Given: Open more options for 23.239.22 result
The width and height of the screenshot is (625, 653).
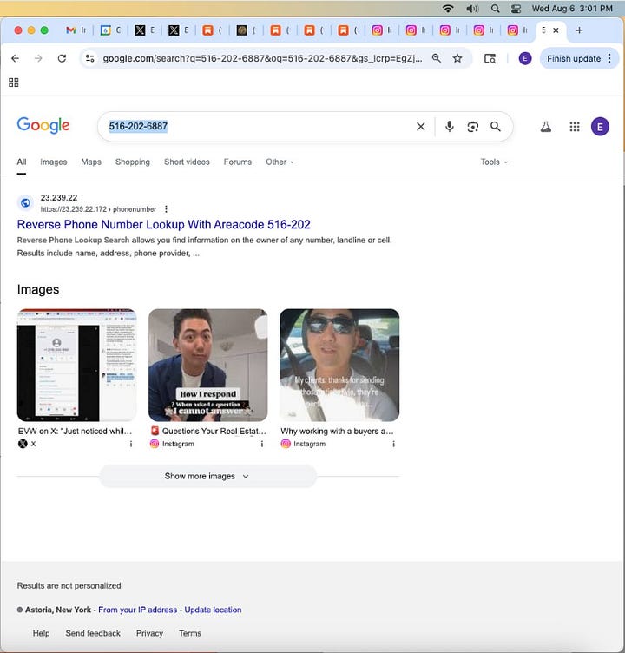Looking at the screenshot, I should pos(166,209).
